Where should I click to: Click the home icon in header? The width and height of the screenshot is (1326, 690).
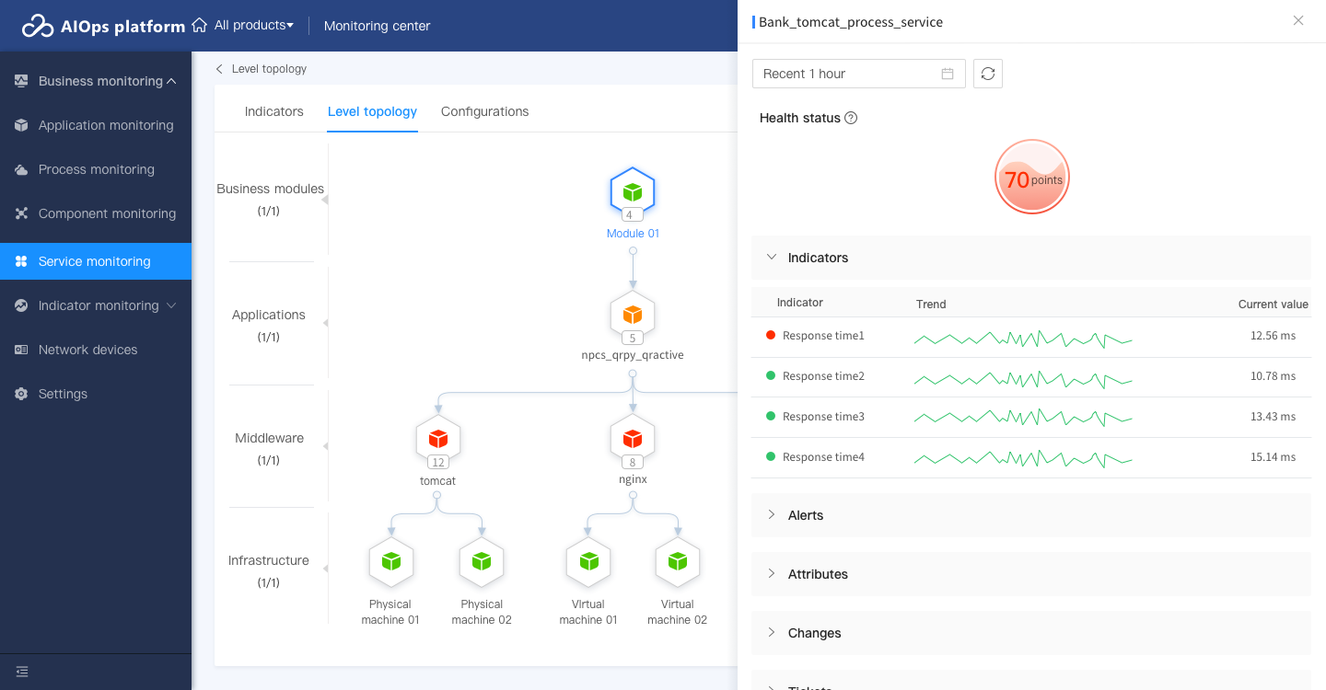coord(199,26)
